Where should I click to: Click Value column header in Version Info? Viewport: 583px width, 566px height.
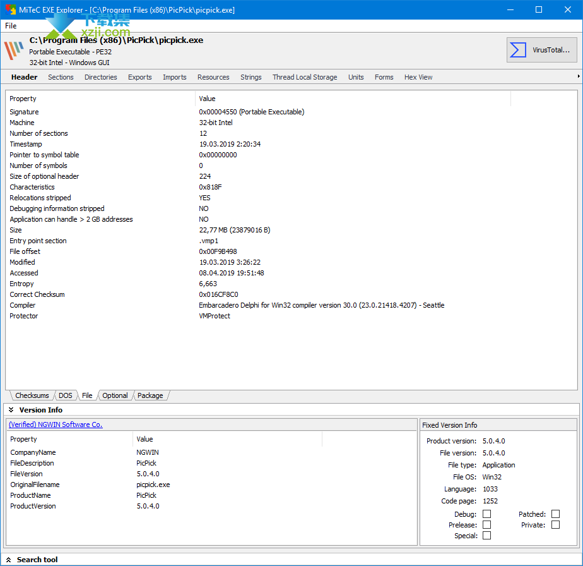coord(227,439)
